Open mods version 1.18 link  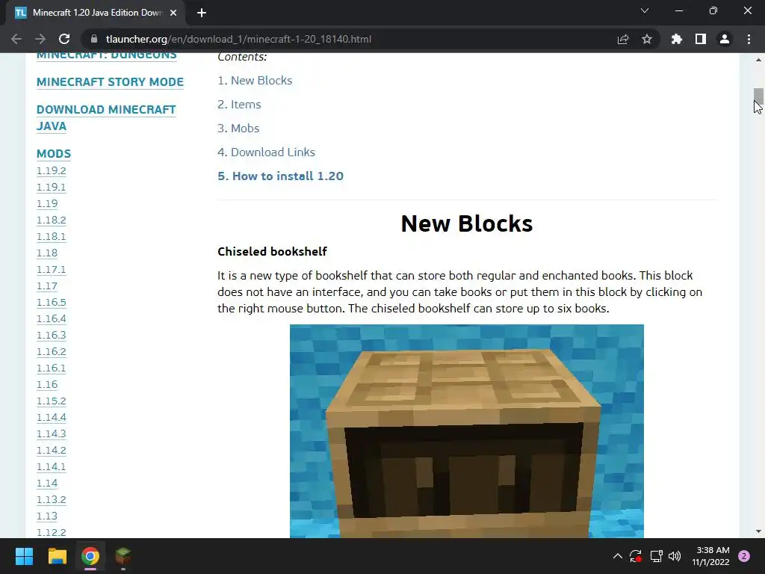[47, 253]
